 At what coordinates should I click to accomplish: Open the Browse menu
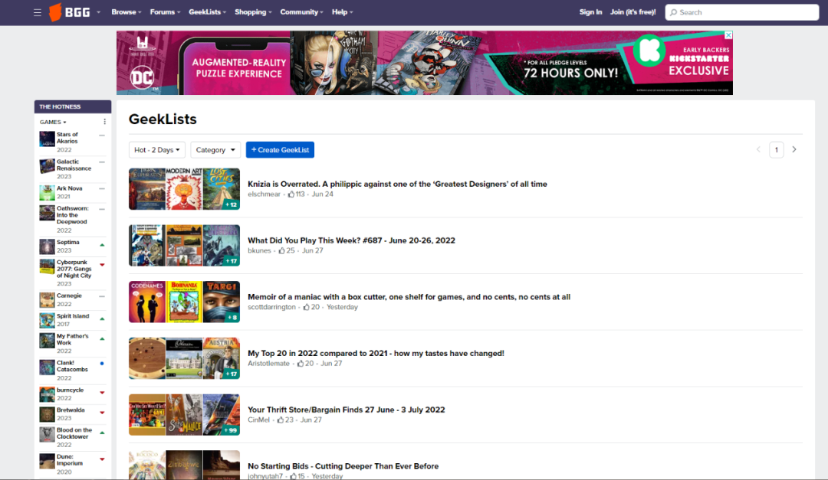tap(127, 12)
